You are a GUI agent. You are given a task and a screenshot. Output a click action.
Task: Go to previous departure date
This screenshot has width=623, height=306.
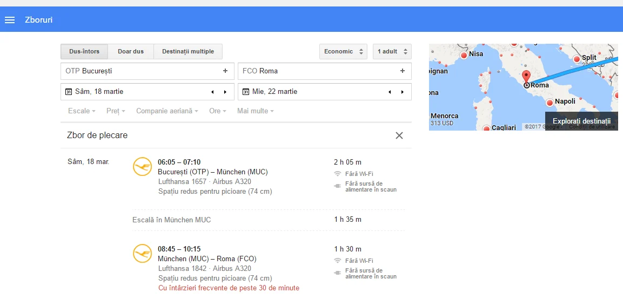point(212,92)
